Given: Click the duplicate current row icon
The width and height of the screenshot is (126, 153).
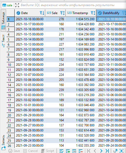Looking at the screenshot, I should (74, 151).
